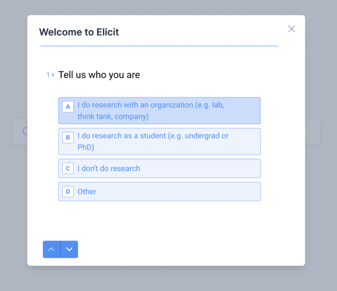Image resolution: width=337 pixels, height=291 pixels.
Task: Select option A for organization research
Action: coord(159,110)
